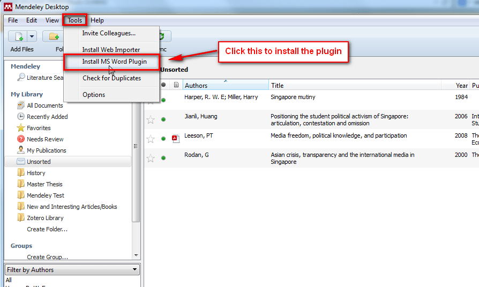Select the All Documents library icon
Image resolution: width=479 pixels, height=287 pixels.
tap(21, 105)
